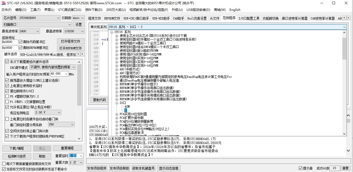Screen dimensions: 353x172
Task: Toggle 振荡器放大增益 checkbox
Action: pos(7,80)
